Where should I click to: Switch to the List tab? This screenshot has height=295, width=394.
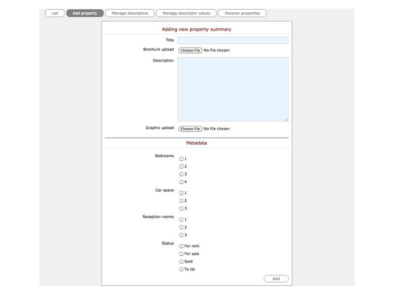click(55, 13)
